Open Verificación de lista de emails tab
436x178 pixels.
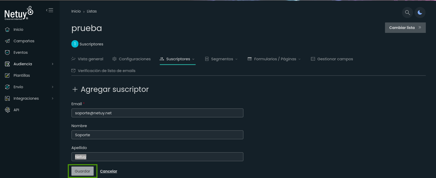coord(103,71)
